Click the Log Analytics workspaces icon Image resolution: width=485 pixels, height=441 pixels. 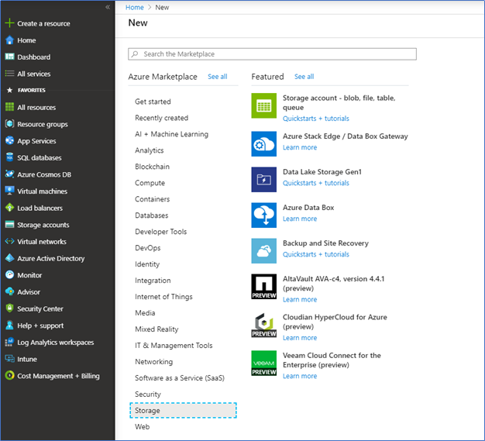9,342
